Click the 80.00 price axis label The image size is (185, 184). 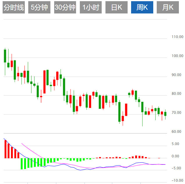[176, 94]
